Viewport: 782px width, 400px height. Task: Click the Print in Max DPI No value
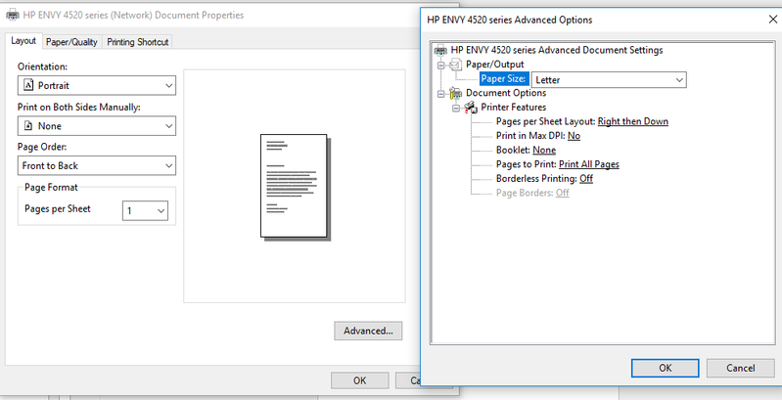[x=574, y=136]
